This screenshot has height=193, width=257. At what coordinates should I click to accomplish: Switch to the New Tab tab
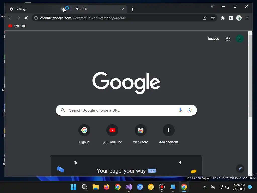pos(97,9)
